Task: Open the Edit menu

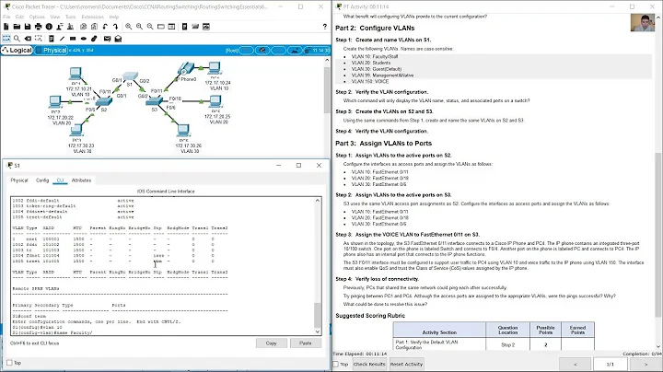Action: (20, 17)
